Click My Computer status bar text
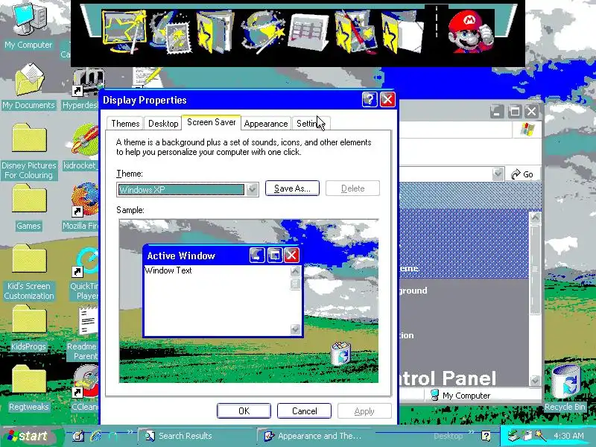 coord(466,396)
